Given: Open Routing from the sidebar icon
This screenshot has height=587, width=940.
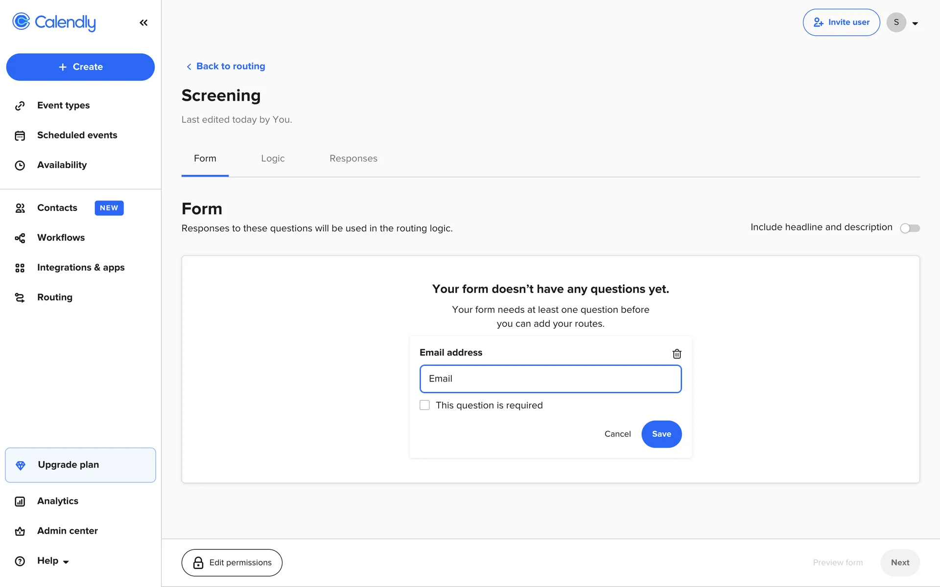Looking at the screenshot, I should pyautogui.click(x=20, y=297).
